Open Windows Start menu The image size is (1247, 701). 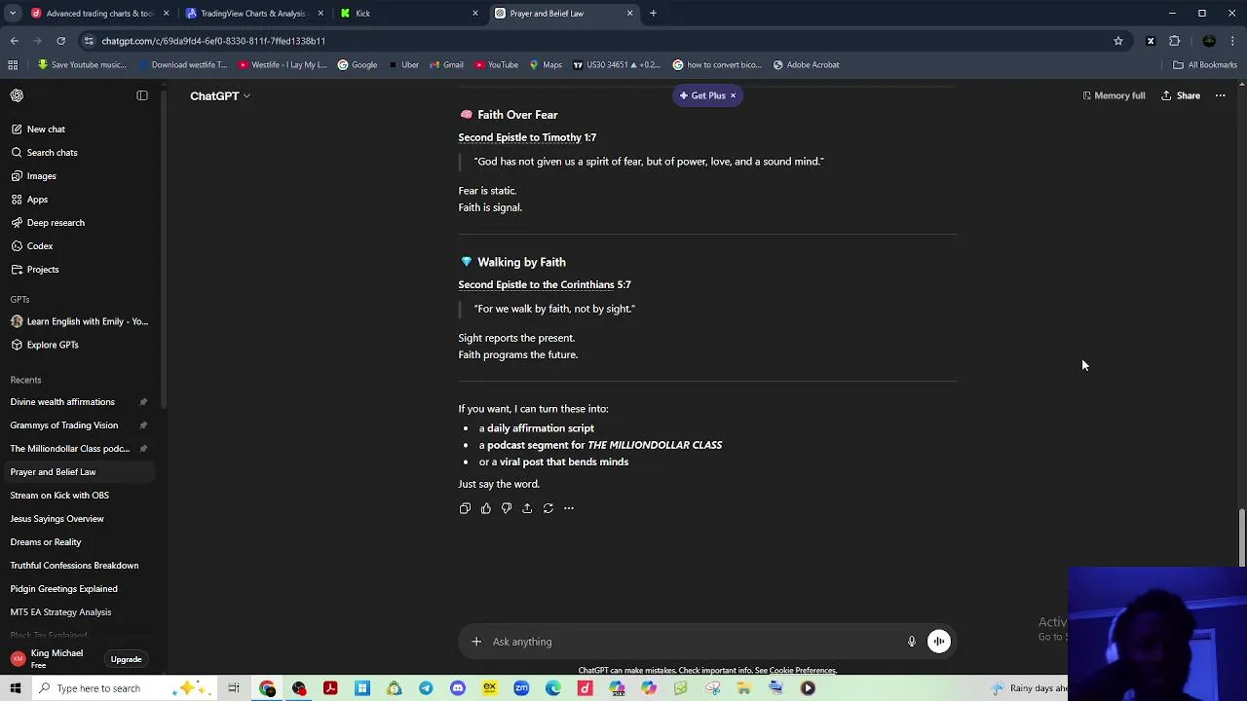(x=16, y=688)
